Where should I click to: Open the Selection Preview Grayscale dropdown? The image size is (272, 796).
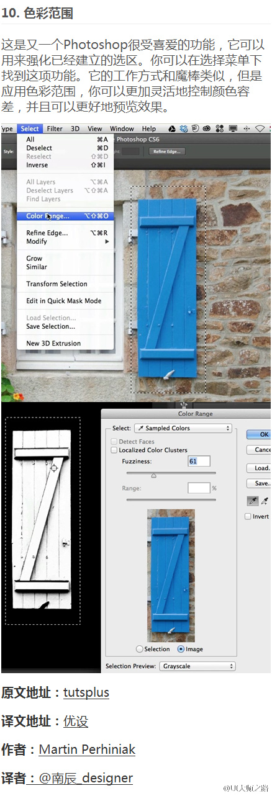pos(197,666)
